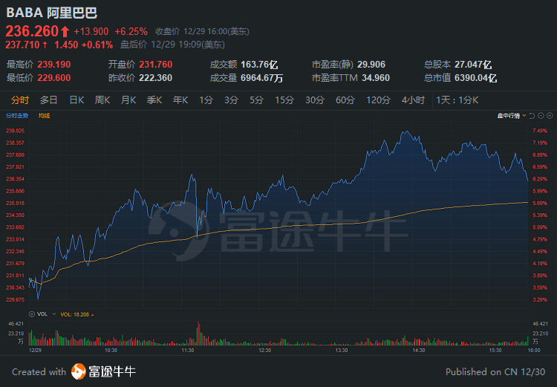The height and width of the screenshot is (387, 557).
Task: Open the VOL indicator dropdown chevron
Action: coord(54,314)
